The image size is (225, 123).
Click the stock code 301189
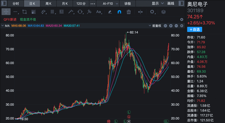coord(195,11)
